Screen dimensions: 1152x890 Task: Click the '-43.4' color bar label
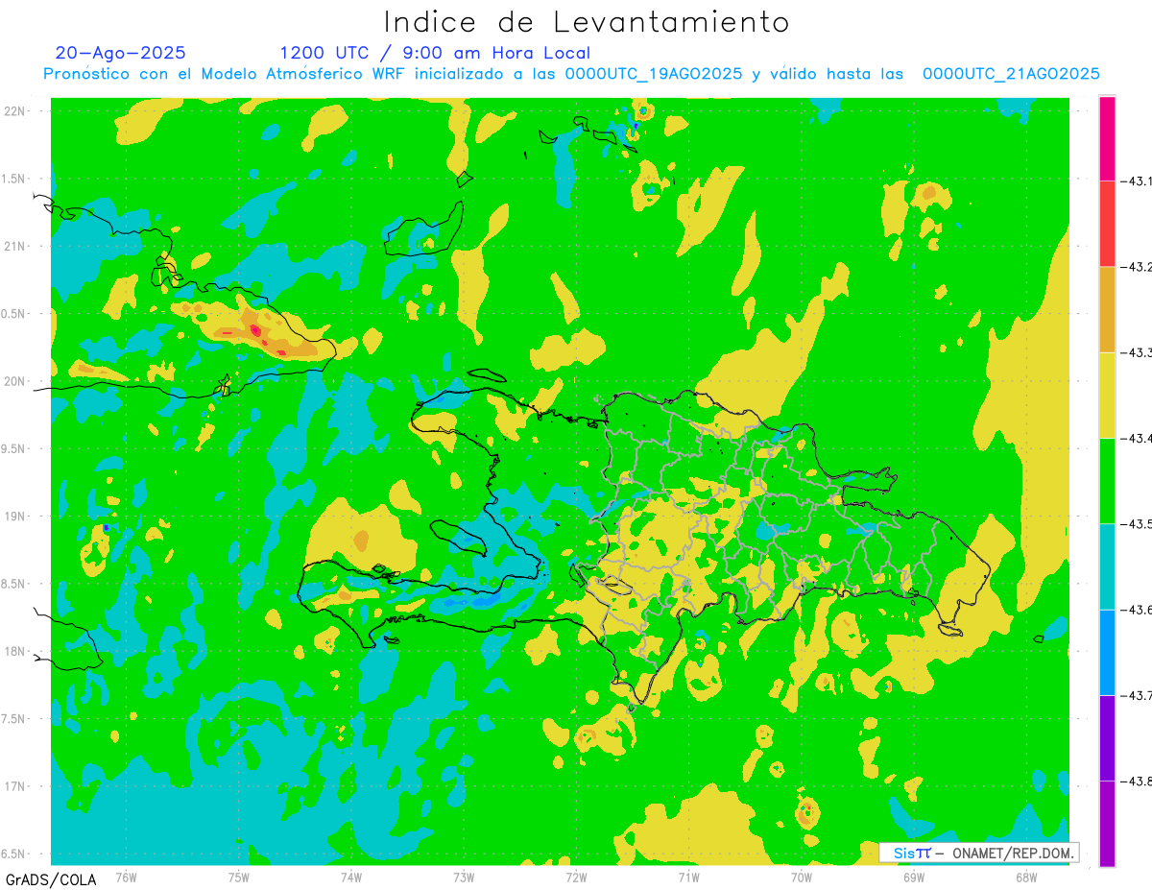point(1137,439)
